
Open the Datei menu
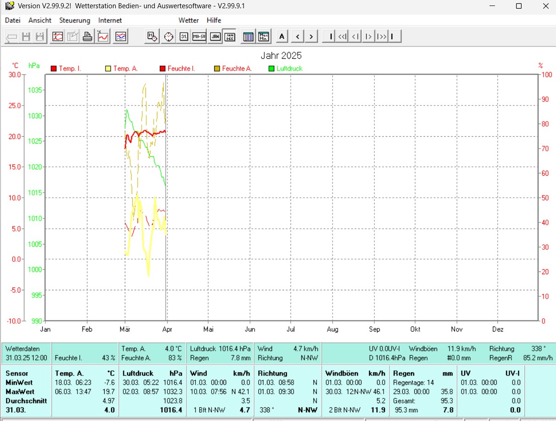pyautogui.click(x=13, y=20)
